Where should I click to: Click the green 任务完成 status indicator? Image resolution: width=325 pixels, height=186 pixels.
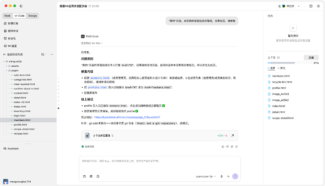tap(88, 147)
